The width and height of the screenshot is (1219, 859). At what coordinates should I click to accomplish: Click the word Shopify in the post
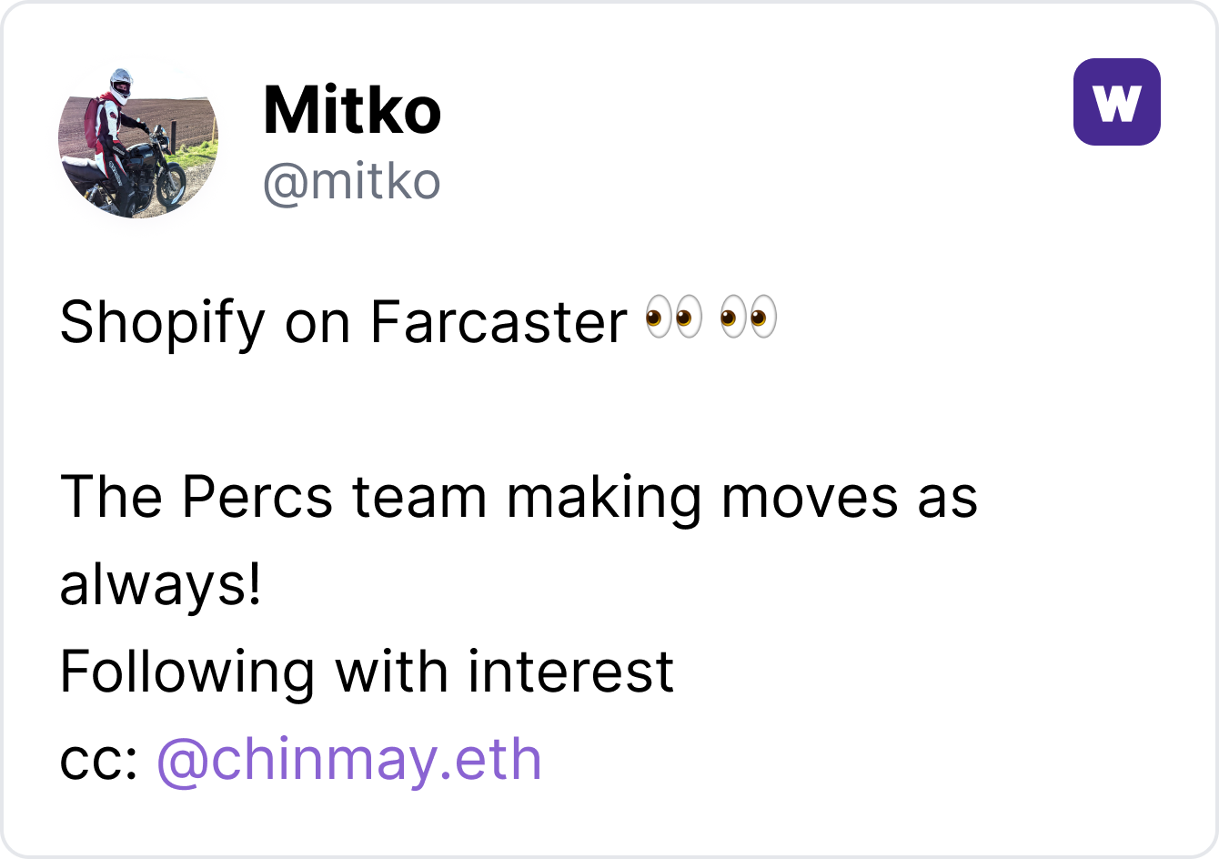click(161, 322)
